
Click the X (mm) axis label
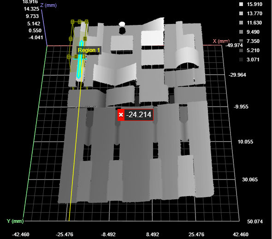tap(221, 41)
